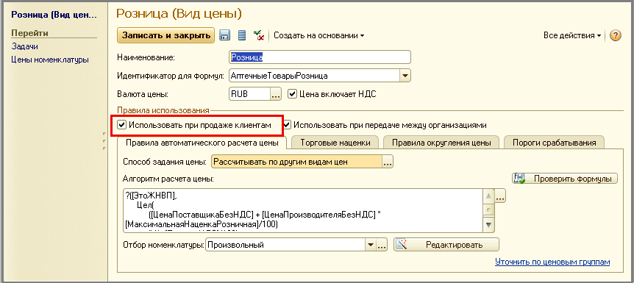634x283 pixels.
Task: Click the Редактировать button
Action: coord(446,245)
